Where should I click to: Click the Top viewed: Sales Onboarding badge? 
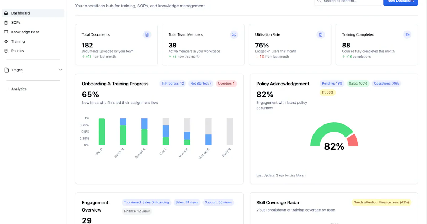(146, 202)
